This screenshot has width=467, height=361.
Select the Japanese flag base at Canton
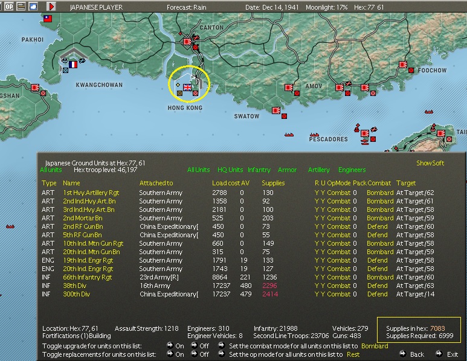click(187, 42)
